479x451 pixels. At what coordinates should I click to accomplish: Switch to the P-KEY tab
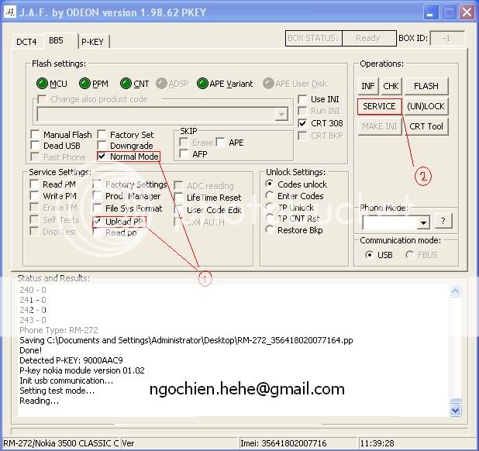[93, 42]
